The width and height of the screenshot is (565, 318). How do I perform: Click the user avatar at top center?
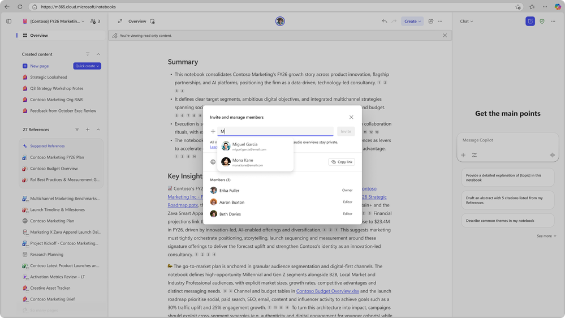point(280,22)
